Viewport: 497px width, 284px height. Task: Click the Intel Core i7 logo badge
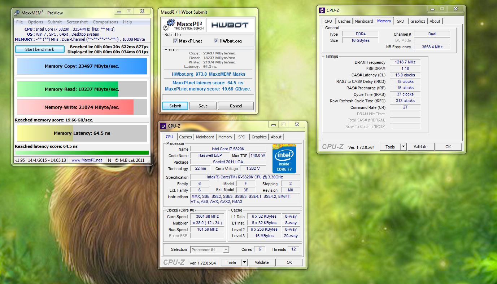(284, 159)
